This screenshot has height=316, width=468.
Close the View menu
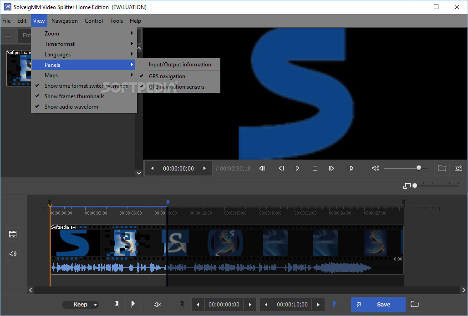point(39,21)
